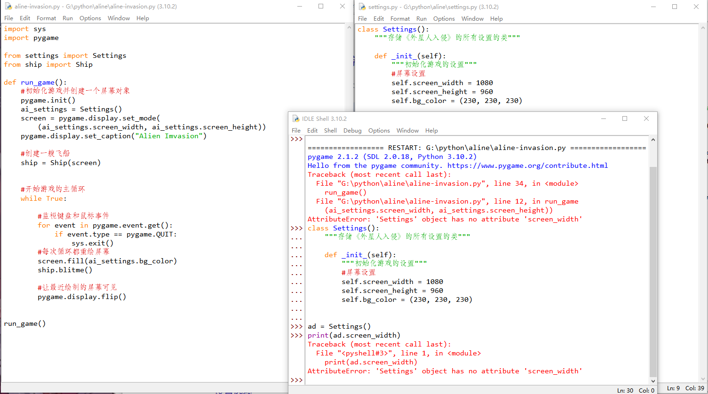Open Edit menu in IDLE Shell window
The height and width of the screenshot is (394, 708).
312,131
